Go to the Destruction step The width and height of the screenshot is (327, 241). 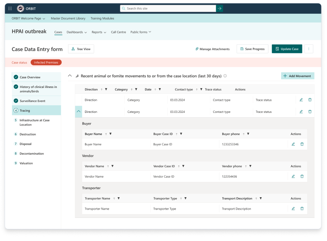[x=28, y=134]
